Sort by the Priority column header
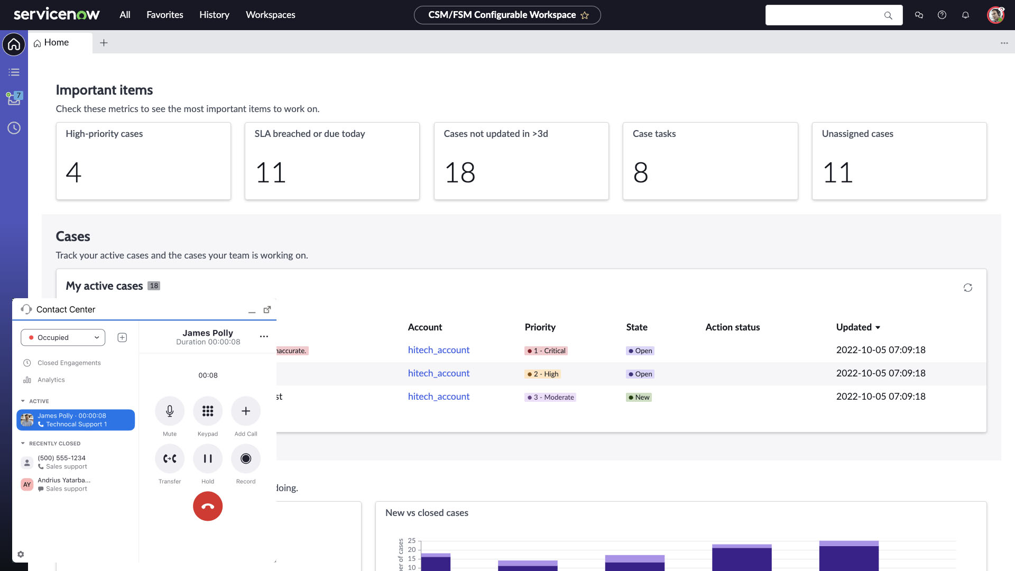This screenshot has height=571, width=1015. click(x=540, y=327)
